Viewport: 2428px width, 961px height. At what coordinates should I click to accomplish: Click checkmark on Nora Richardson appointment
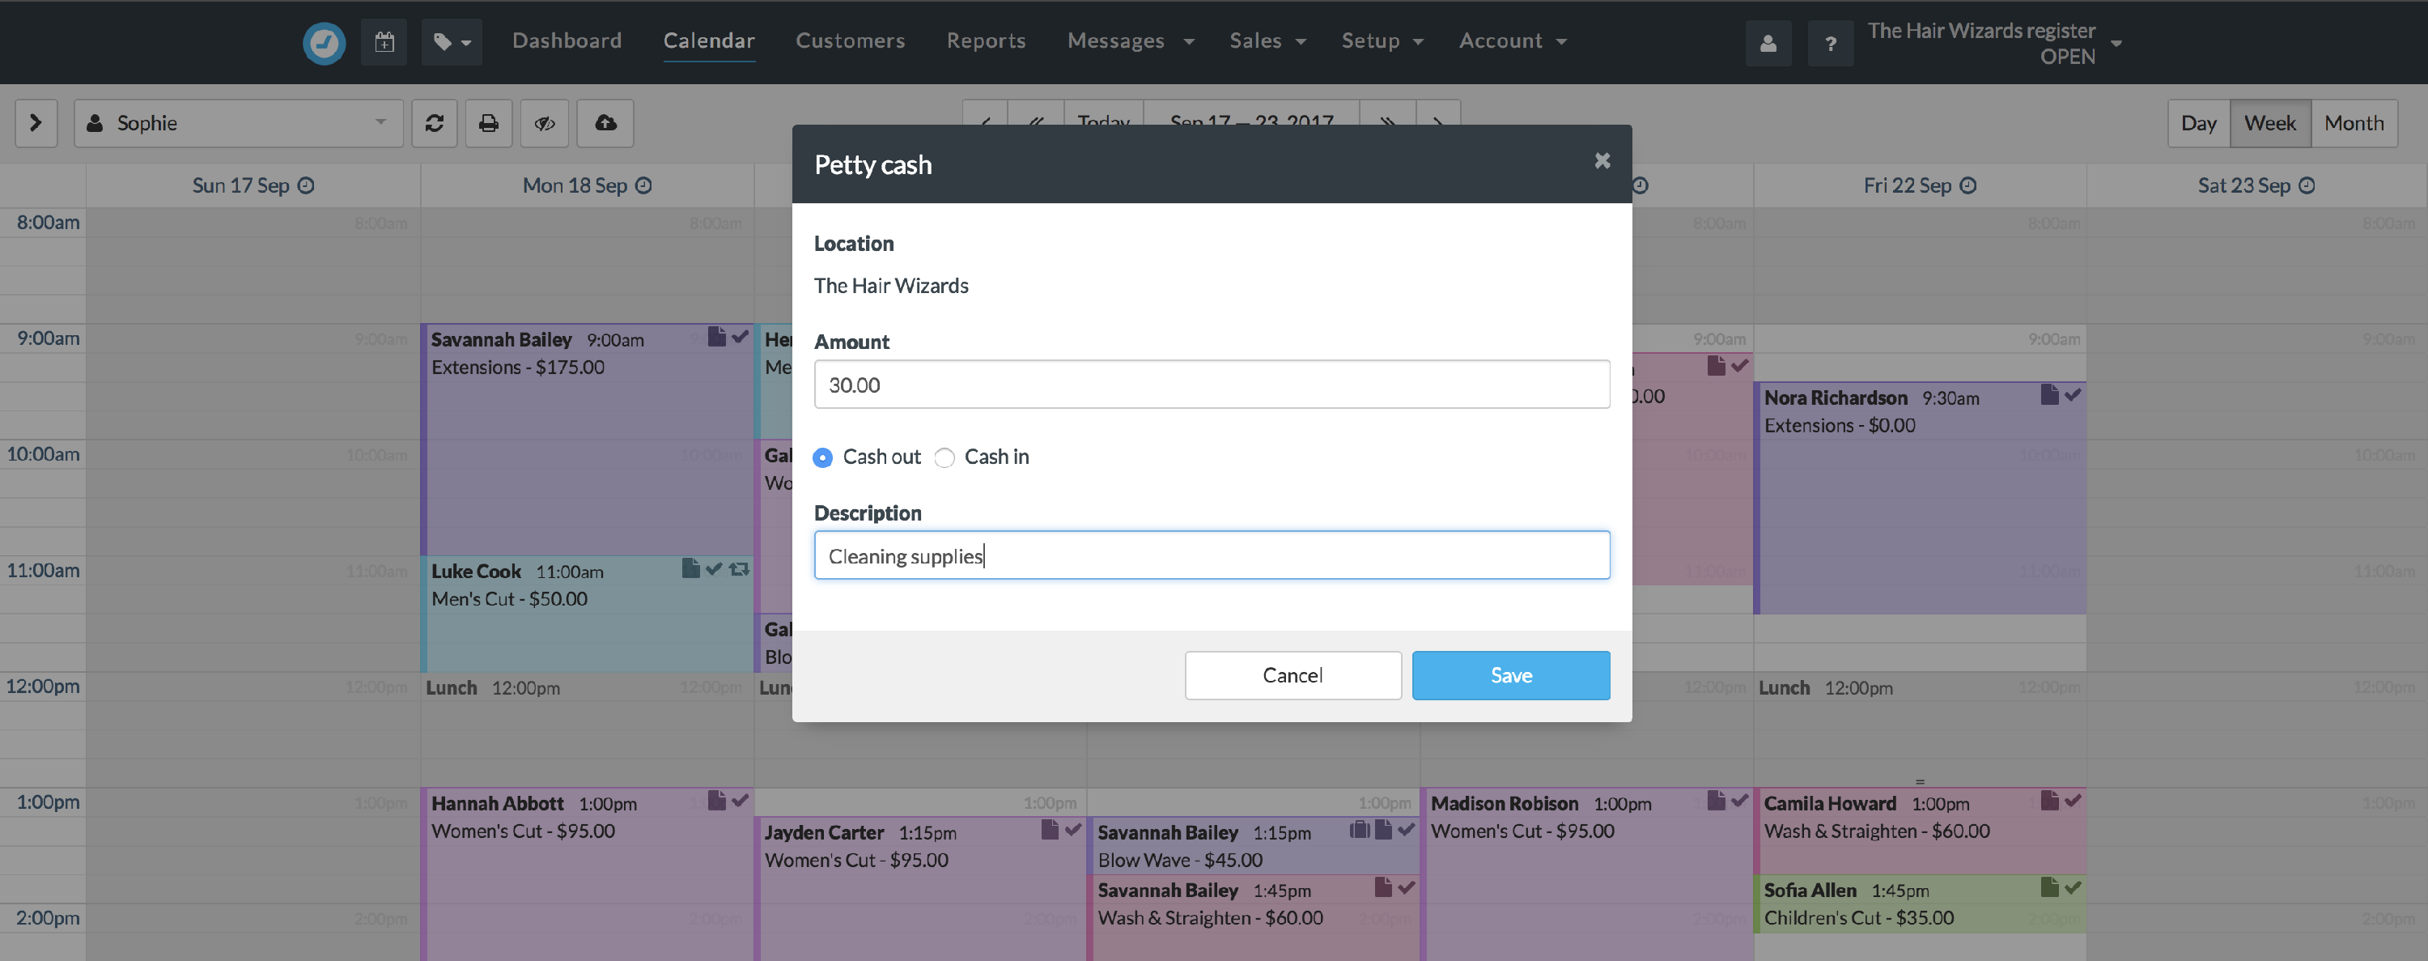pos(2073,395)
